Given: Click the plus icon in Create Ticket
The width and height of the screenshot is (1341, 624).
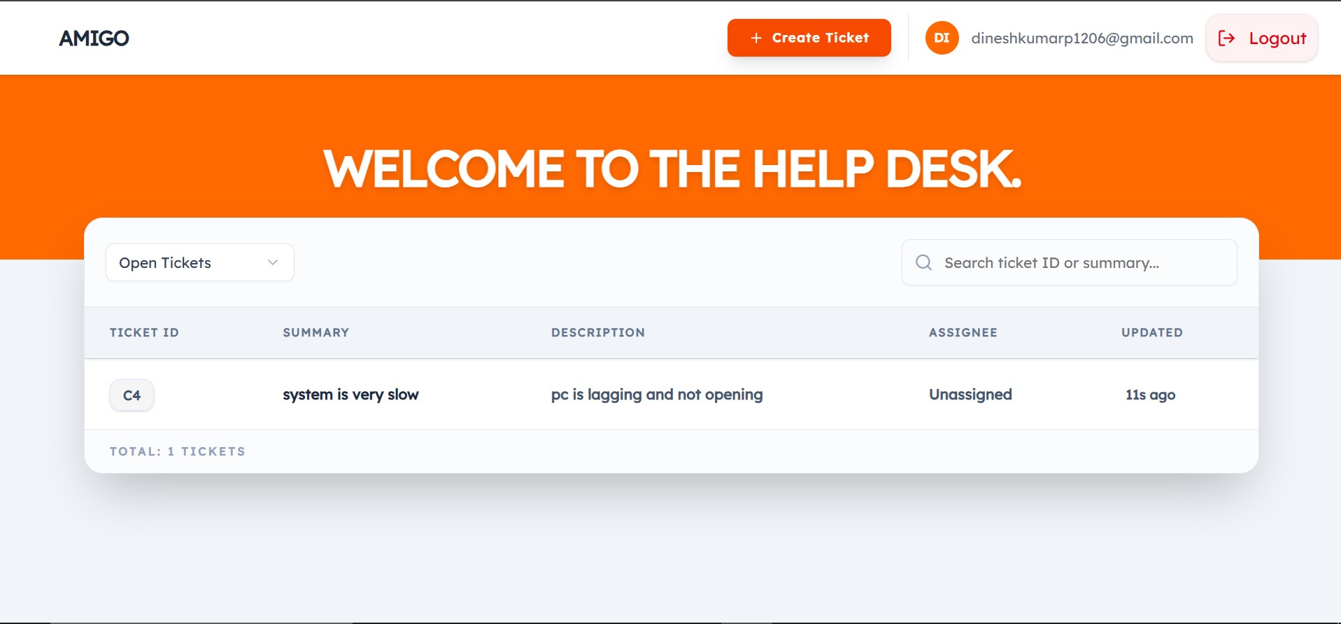Looking at the screenshot, I should pyautogui.click(x=755, y=38).
